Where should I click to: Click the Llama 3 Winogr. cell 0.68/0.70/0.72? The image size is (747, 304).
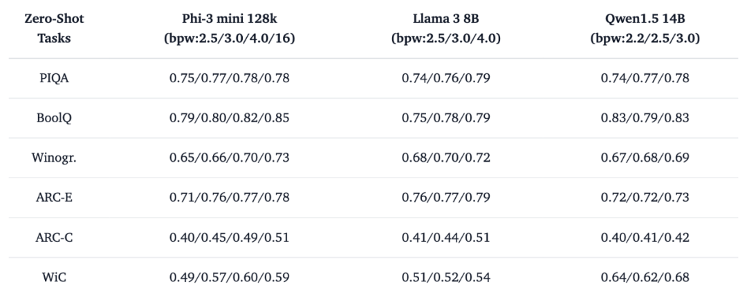pyautogui.click(x=446, y=158)
